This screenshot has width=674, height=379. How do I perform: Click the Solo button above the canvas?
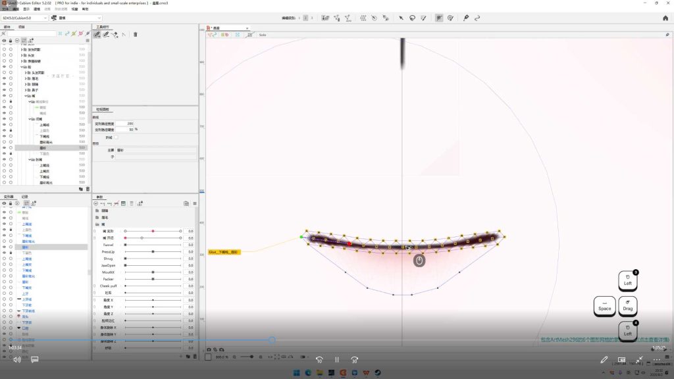pyautogui.click(x=262, y=35)
